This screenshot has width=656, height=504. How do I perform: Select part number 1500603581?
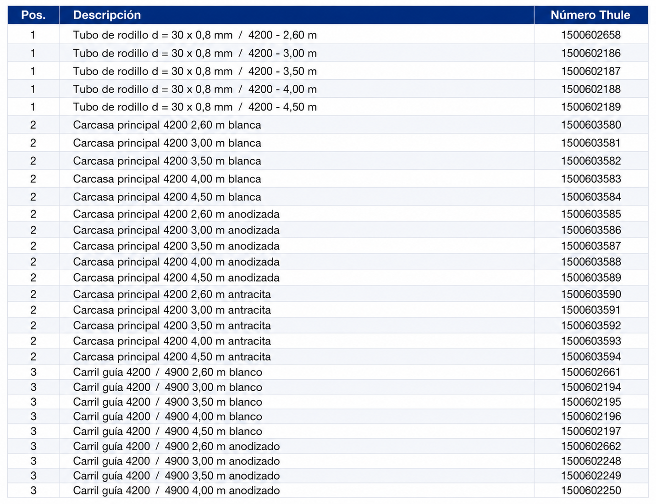pos(591,143)
